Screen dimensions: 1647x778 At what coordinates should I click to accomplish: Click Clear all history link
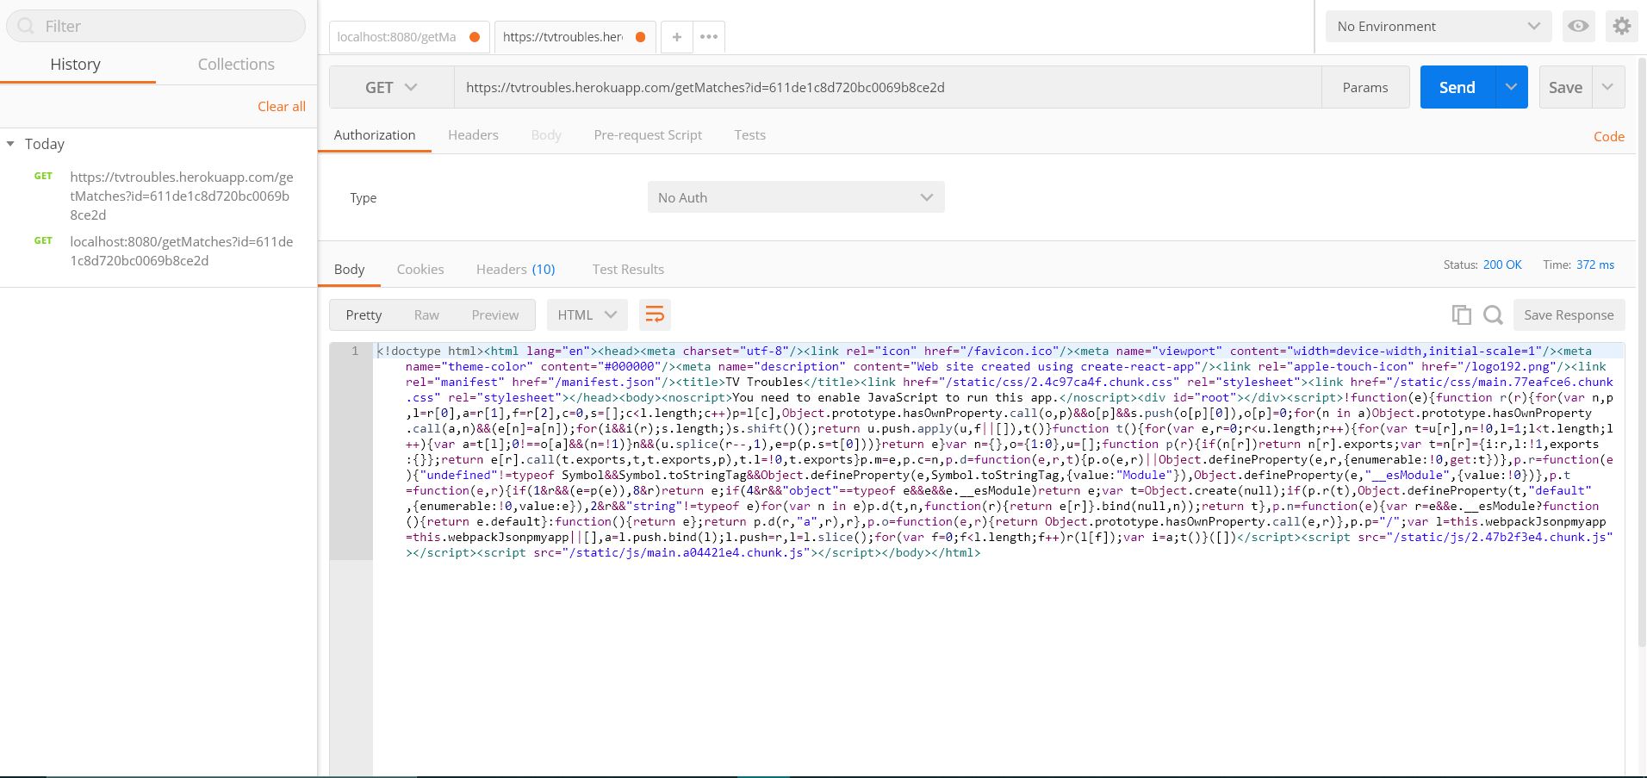pyautogui.click(x=282, y=106)
